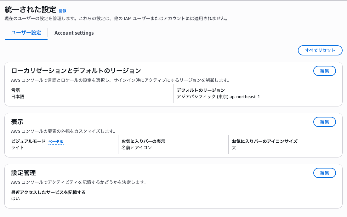The width and height of the screenshot is (347, 217).
Task: Click the お気に入りバーのアイコンサイズ label
Action: coord(265,141)
